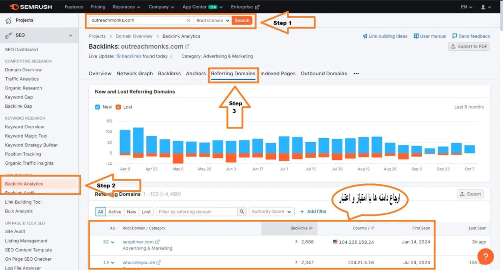503x270 pixels.
Task: Open the 19 backlinks link
Action: coord(129,56)
